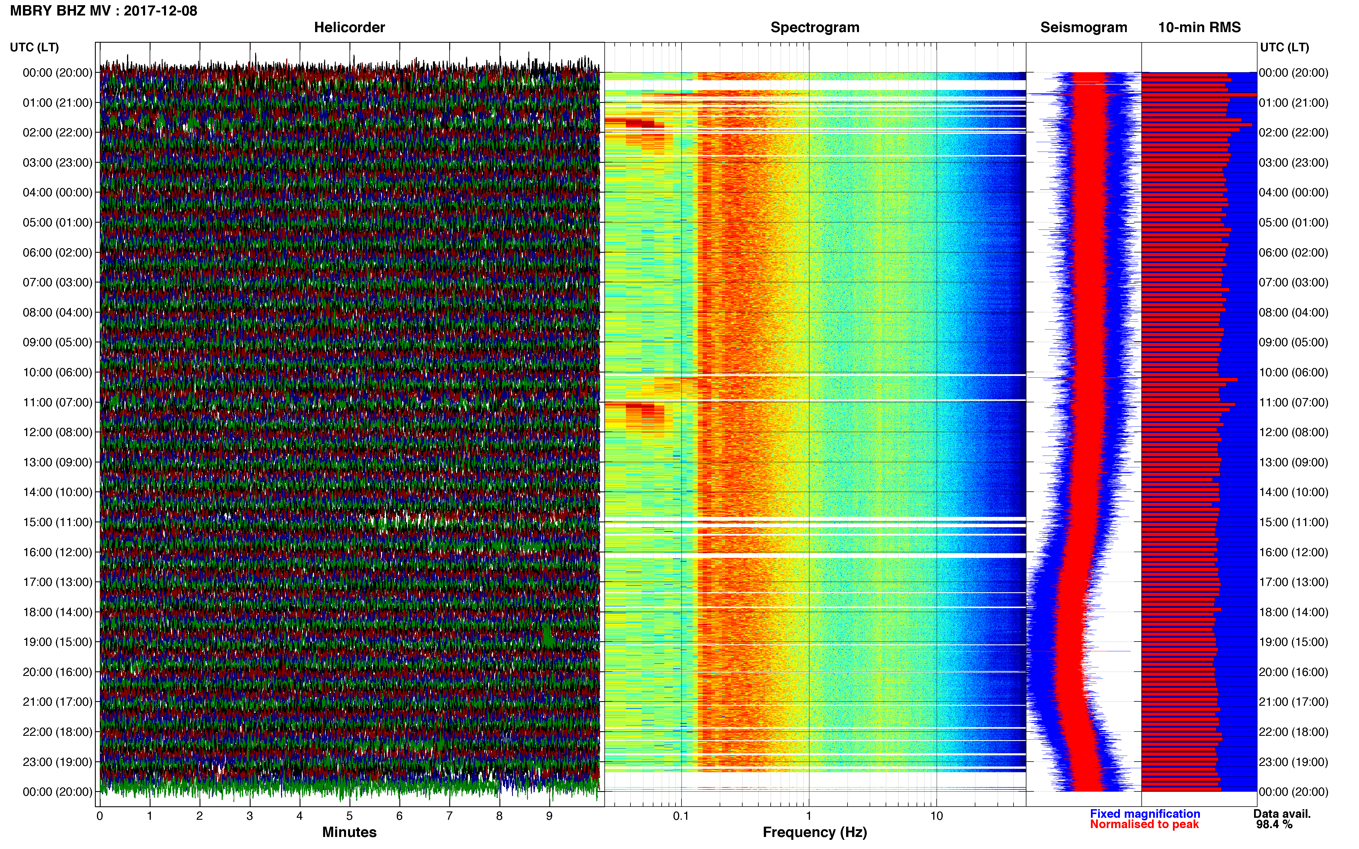
Task: Click the '10' frequency tick label
Action: (936, 816)
